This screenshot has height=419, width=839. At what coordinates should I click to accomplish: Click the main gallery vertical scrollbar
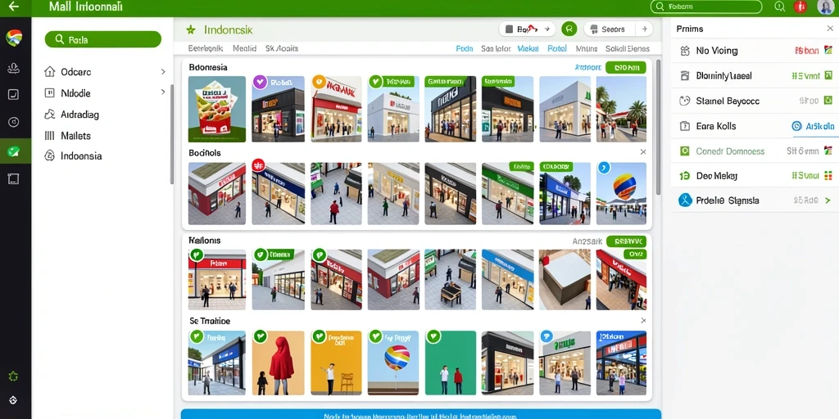pos(658,127)
